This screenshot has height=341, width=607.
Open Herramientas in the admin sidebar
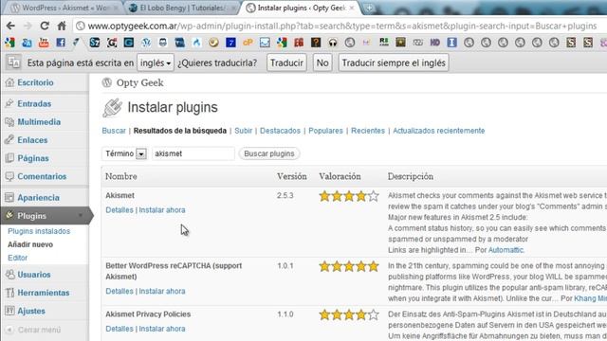click(x=44, y=293)
